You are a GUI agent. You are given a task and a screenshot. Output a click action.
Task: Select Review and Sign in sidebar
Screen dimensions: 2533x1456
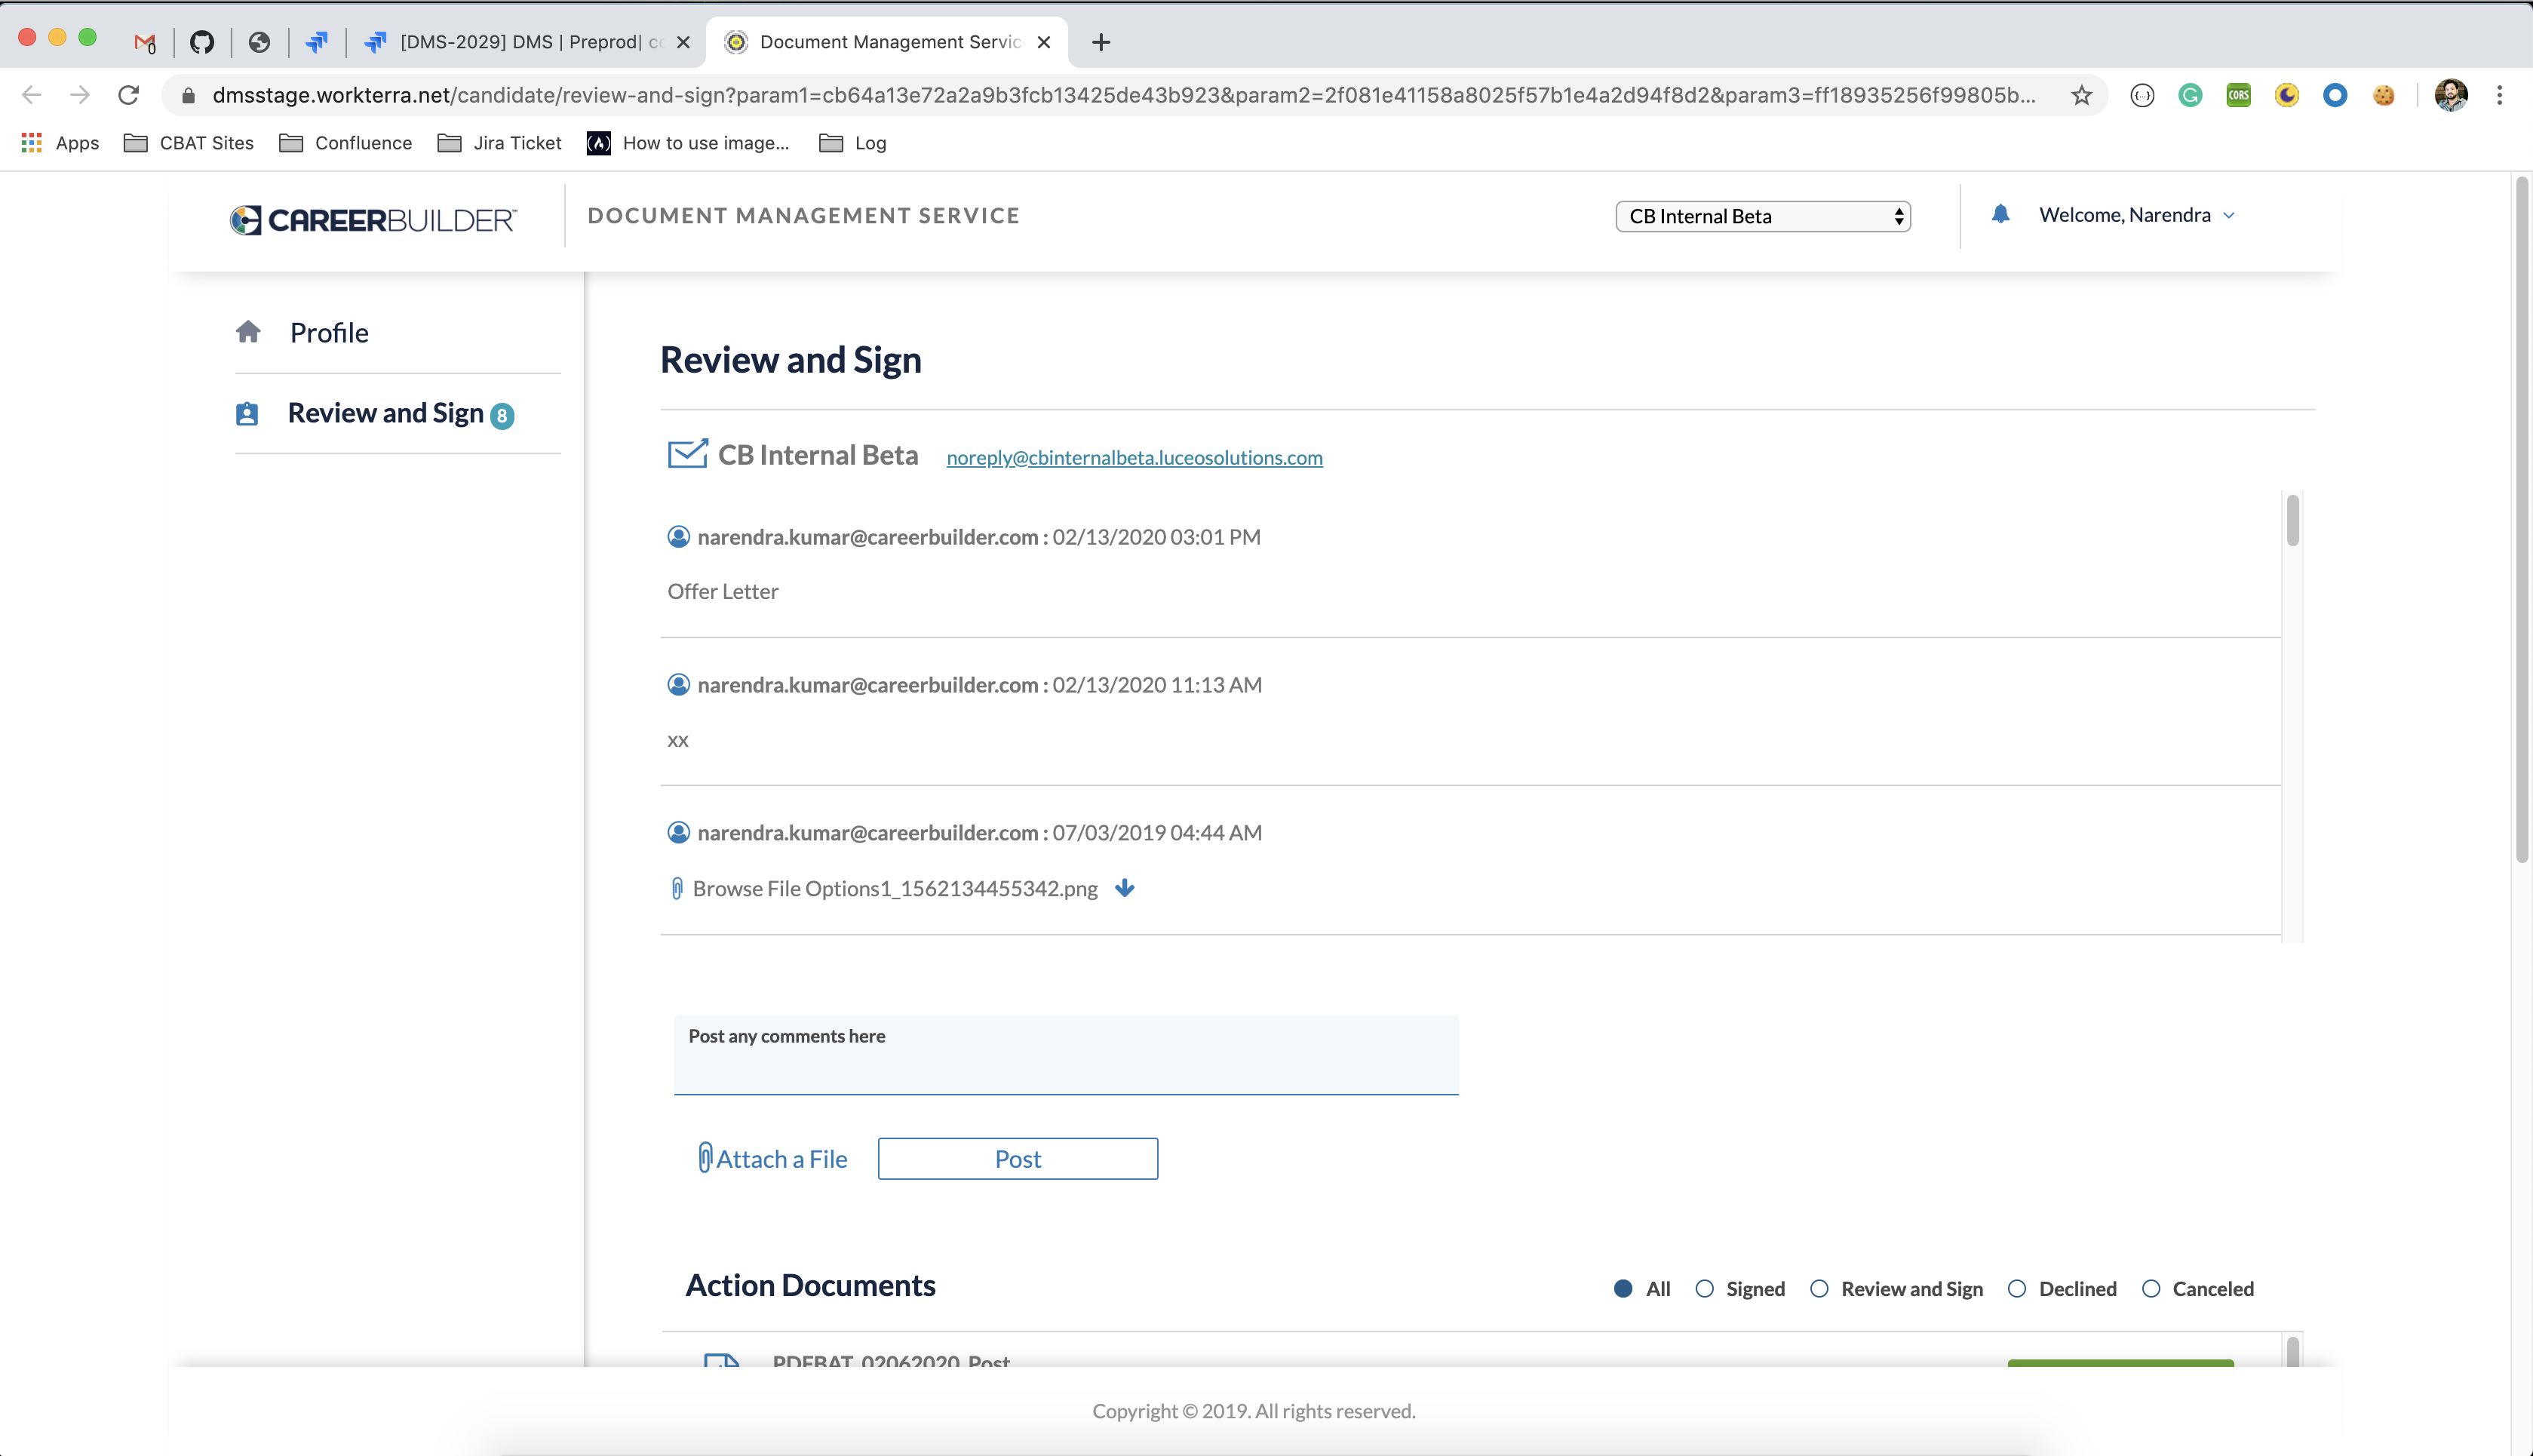click(x=385, y=413)
